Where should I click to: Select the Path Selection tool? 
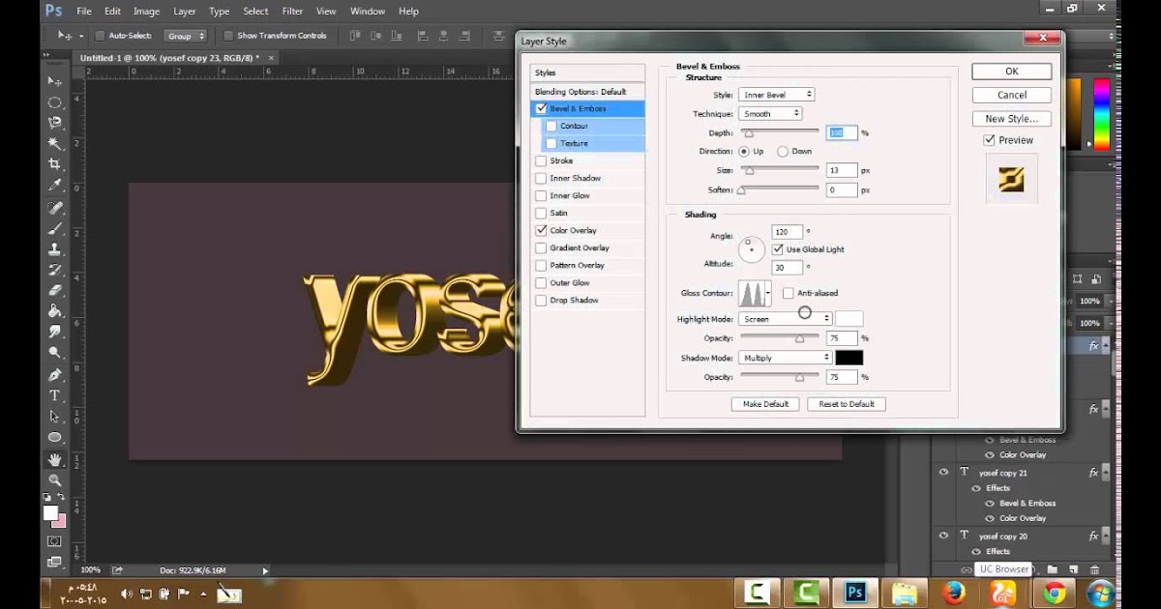click(55, 417)
